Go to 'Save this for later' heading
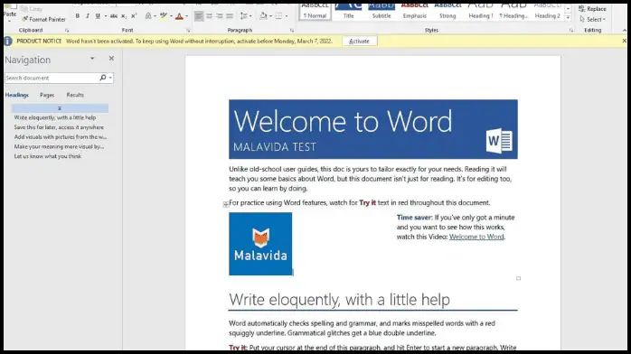 (x=59, y=127)
